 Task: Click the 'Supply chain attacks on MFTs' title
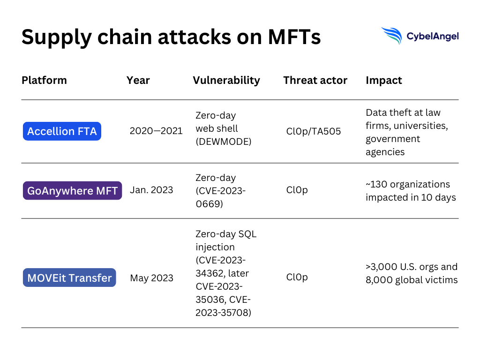coord(171,37)
